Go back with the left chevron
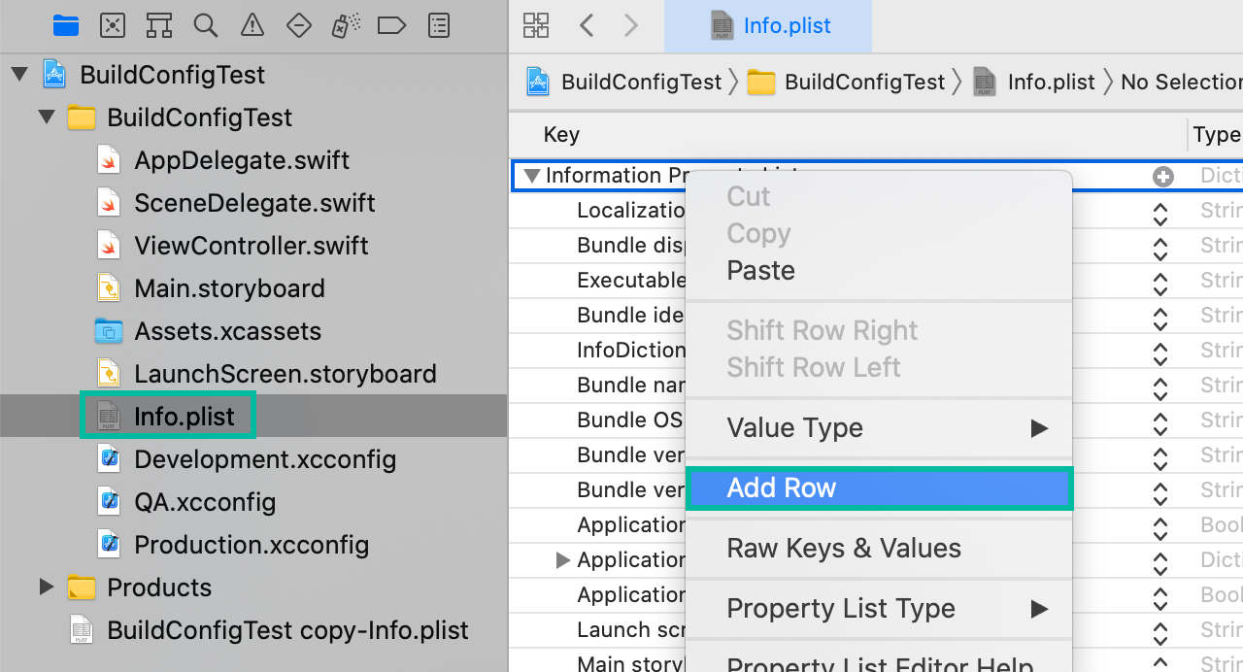 [x=587, y=25]
